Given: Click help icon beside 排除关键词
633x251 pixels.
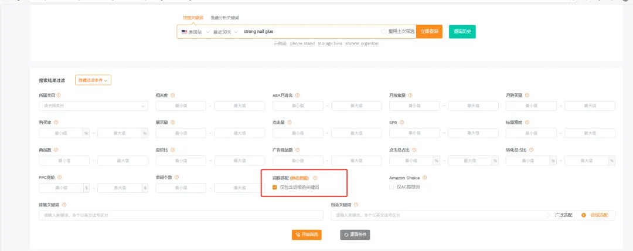Looking at the screenshot, I should tap(64, 205).
